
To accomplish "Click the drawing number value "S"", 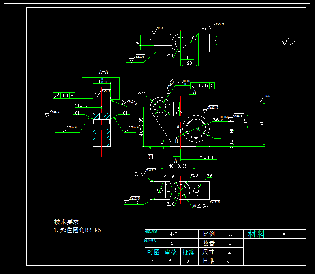I will (x=172, y=243).
